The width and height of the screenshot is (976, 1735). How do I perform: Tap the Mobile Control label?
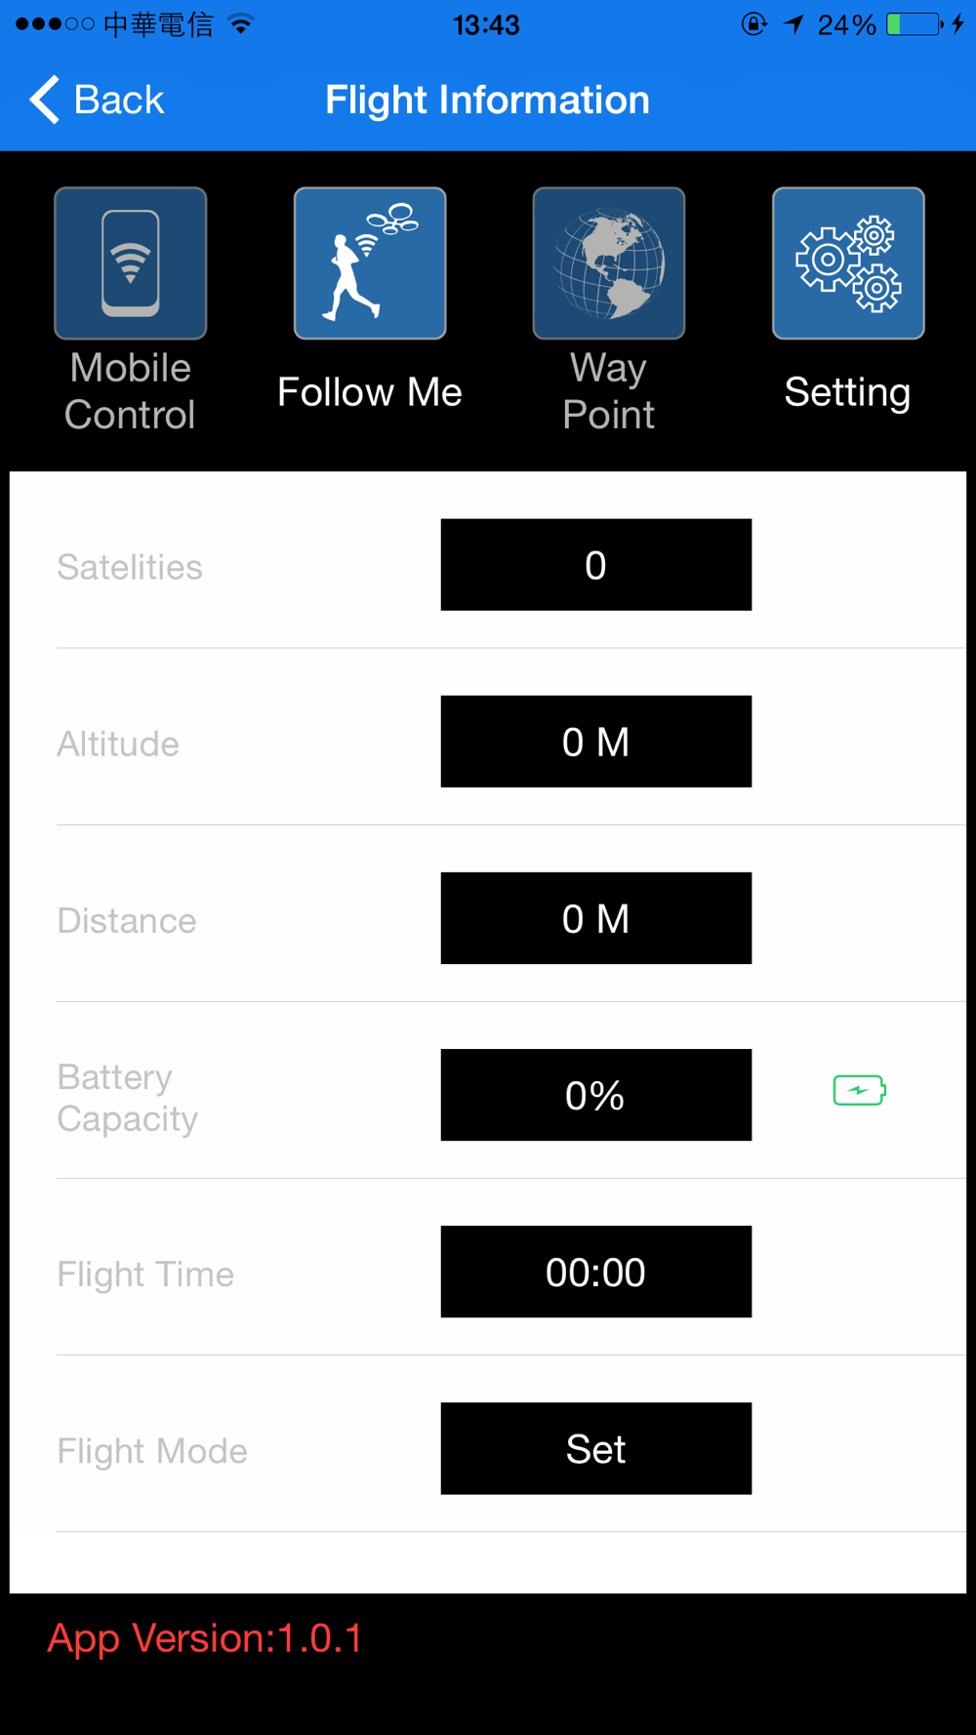(x=130, y=391)
